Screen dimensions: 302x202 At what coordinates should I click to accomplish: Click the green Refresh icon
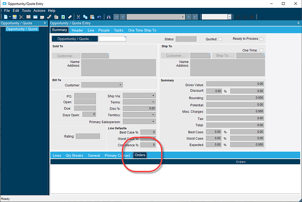(x=63, y=17)
